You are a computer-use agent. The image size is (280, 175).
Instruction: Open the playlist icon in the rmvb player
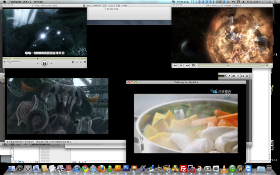[x=84, y=62]
